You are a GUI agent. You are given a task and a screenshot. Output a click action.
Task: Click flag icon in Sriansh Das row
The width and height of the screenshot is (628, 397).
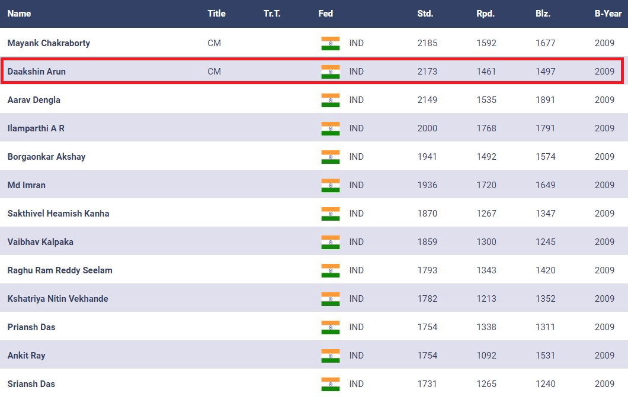pos(330,384)
